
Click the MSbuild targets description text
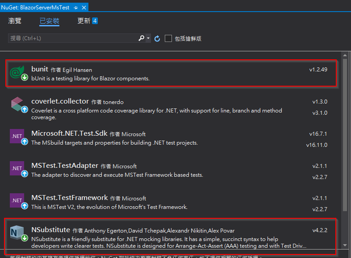point(114,143)
